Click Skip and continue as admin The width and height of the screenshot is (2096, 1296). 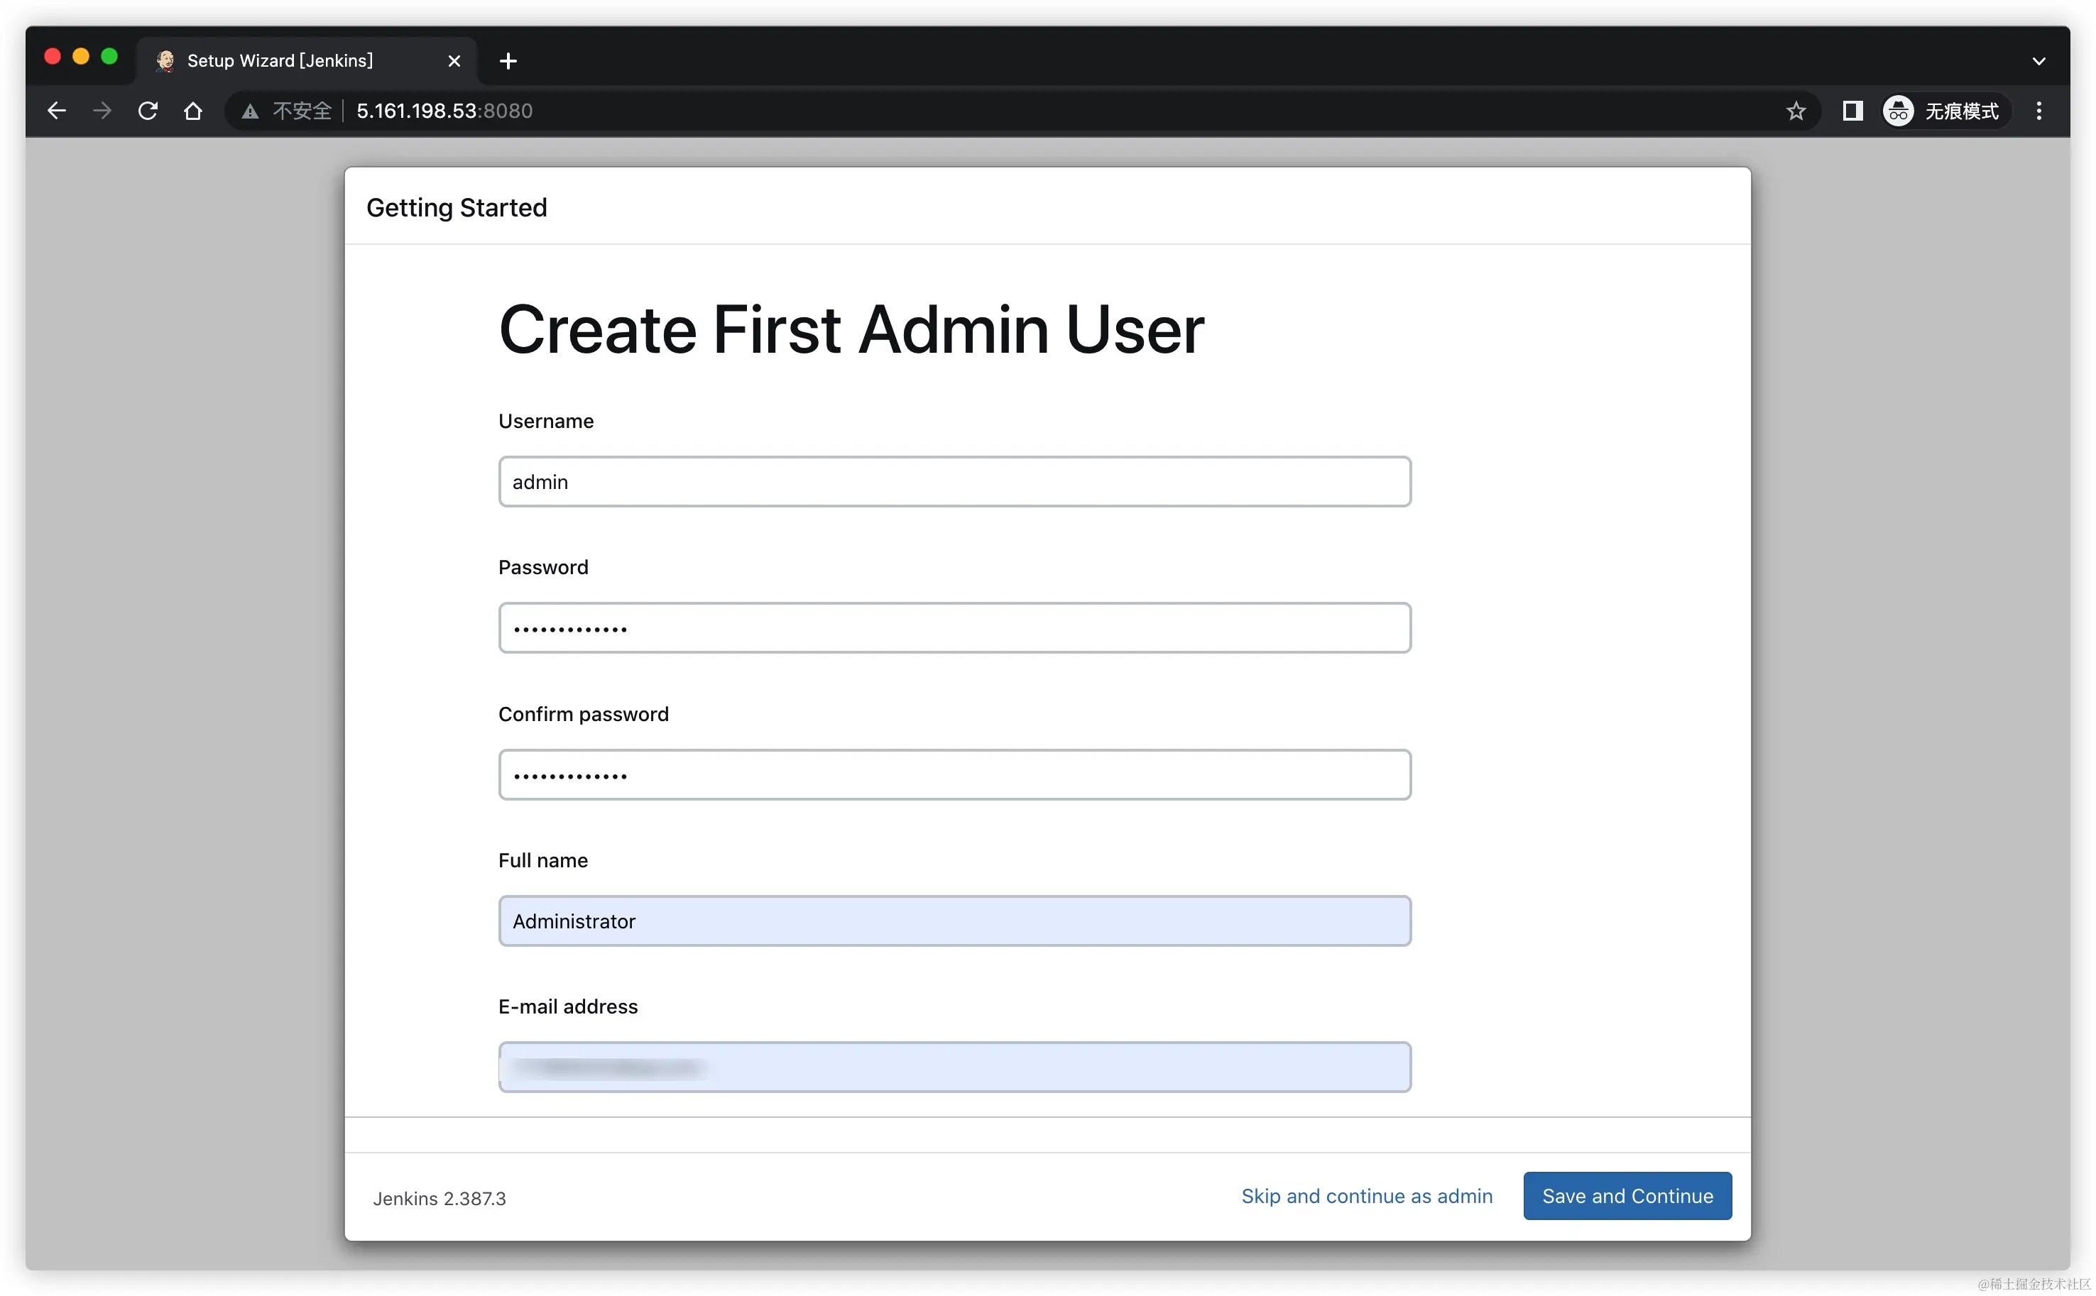[x=1367, y=1196]
